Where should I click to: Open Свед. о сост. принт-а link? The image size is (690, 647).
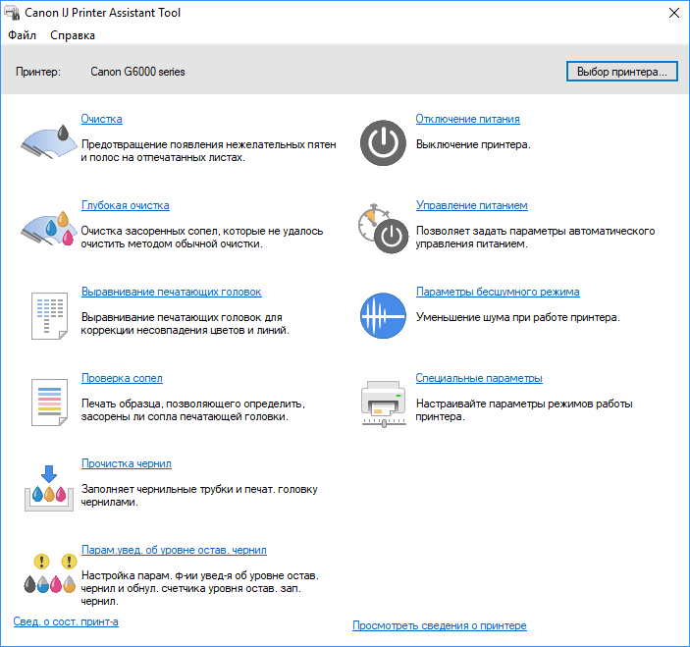66,621
